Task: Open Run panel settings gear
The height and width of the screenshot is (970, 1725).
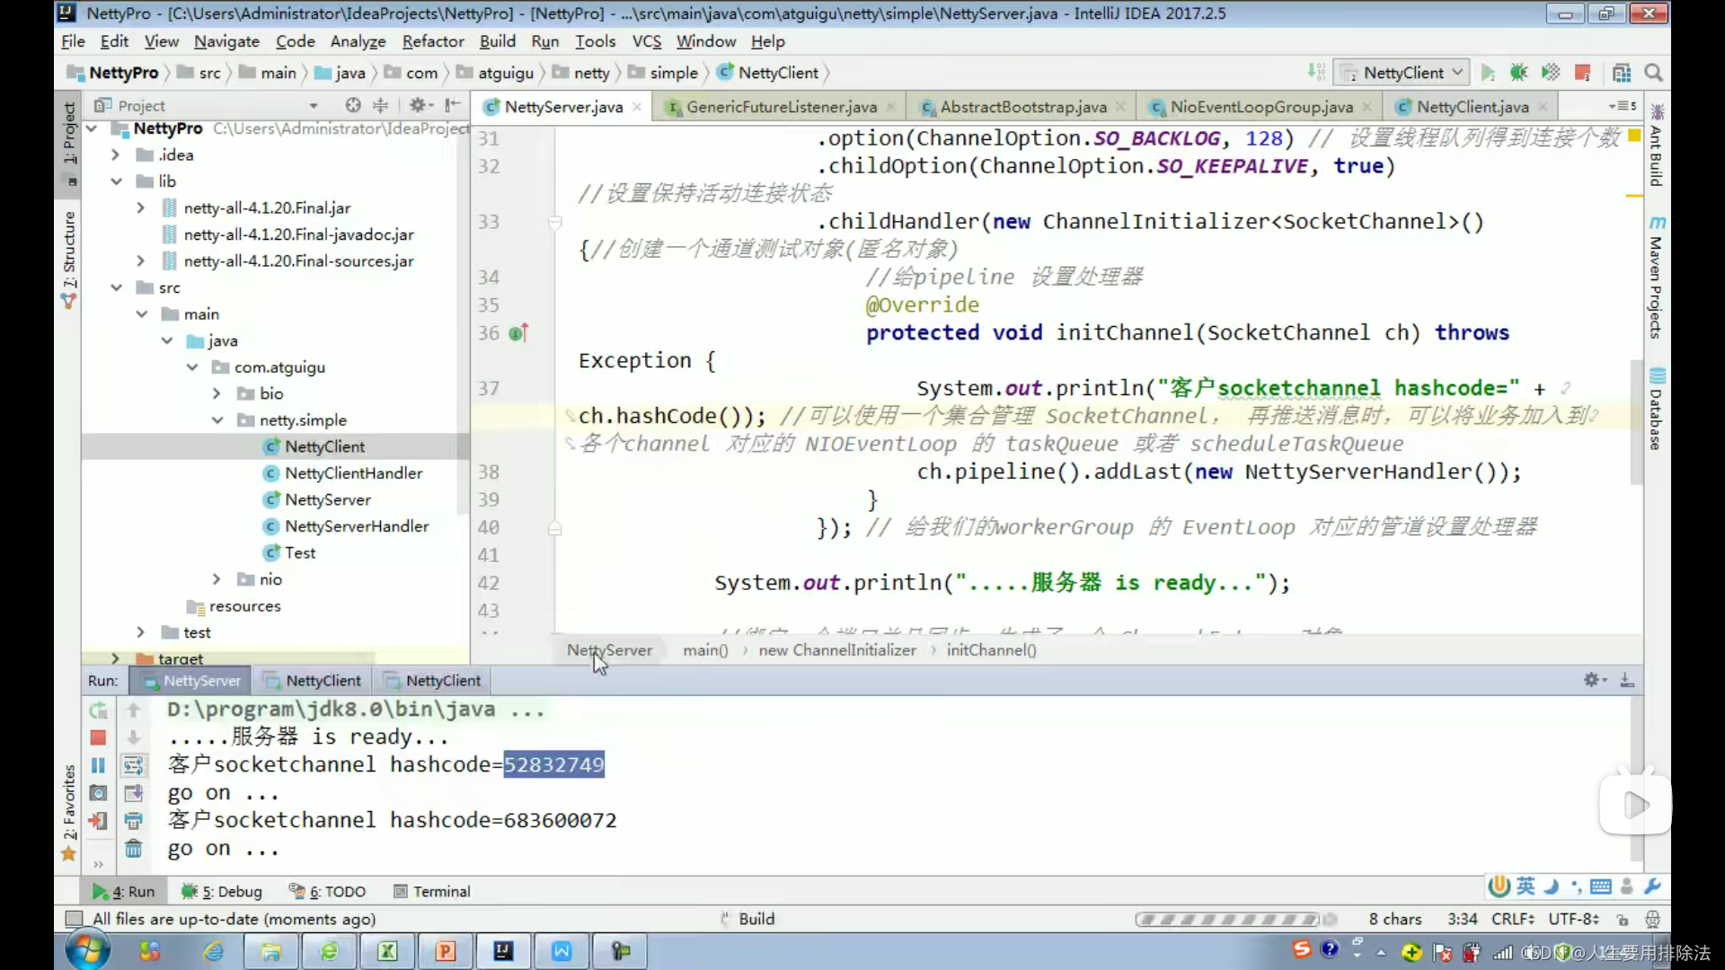Action: click(1594, 680)
